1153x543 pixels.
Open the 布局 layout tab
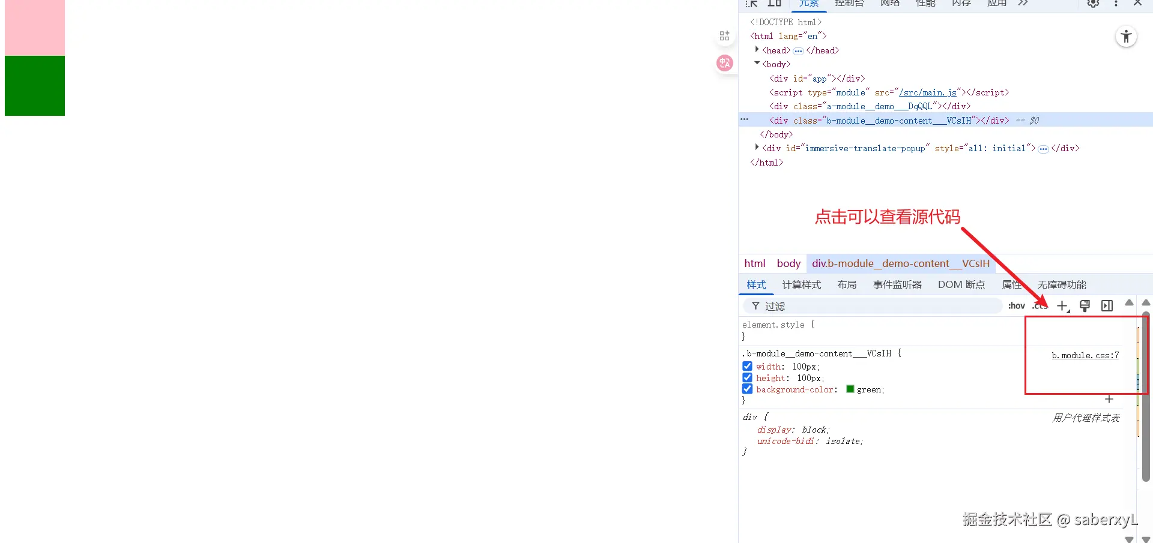point(847,285)
